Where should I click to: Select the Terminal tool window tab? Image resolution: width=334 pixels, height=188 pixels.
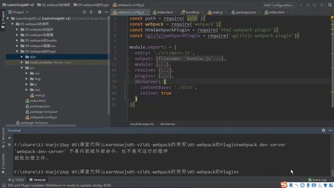tap(38, 180)
